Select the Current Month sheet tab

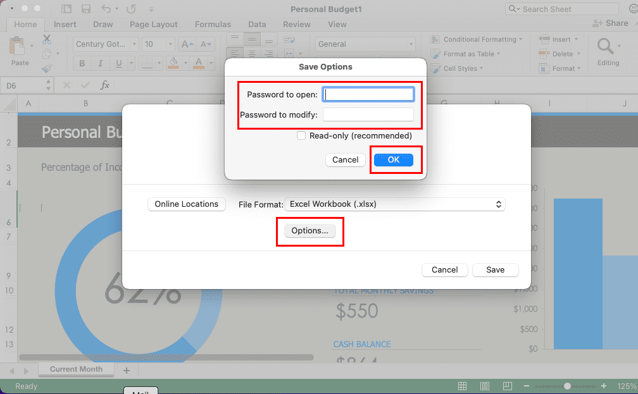(x=76, y=369)
